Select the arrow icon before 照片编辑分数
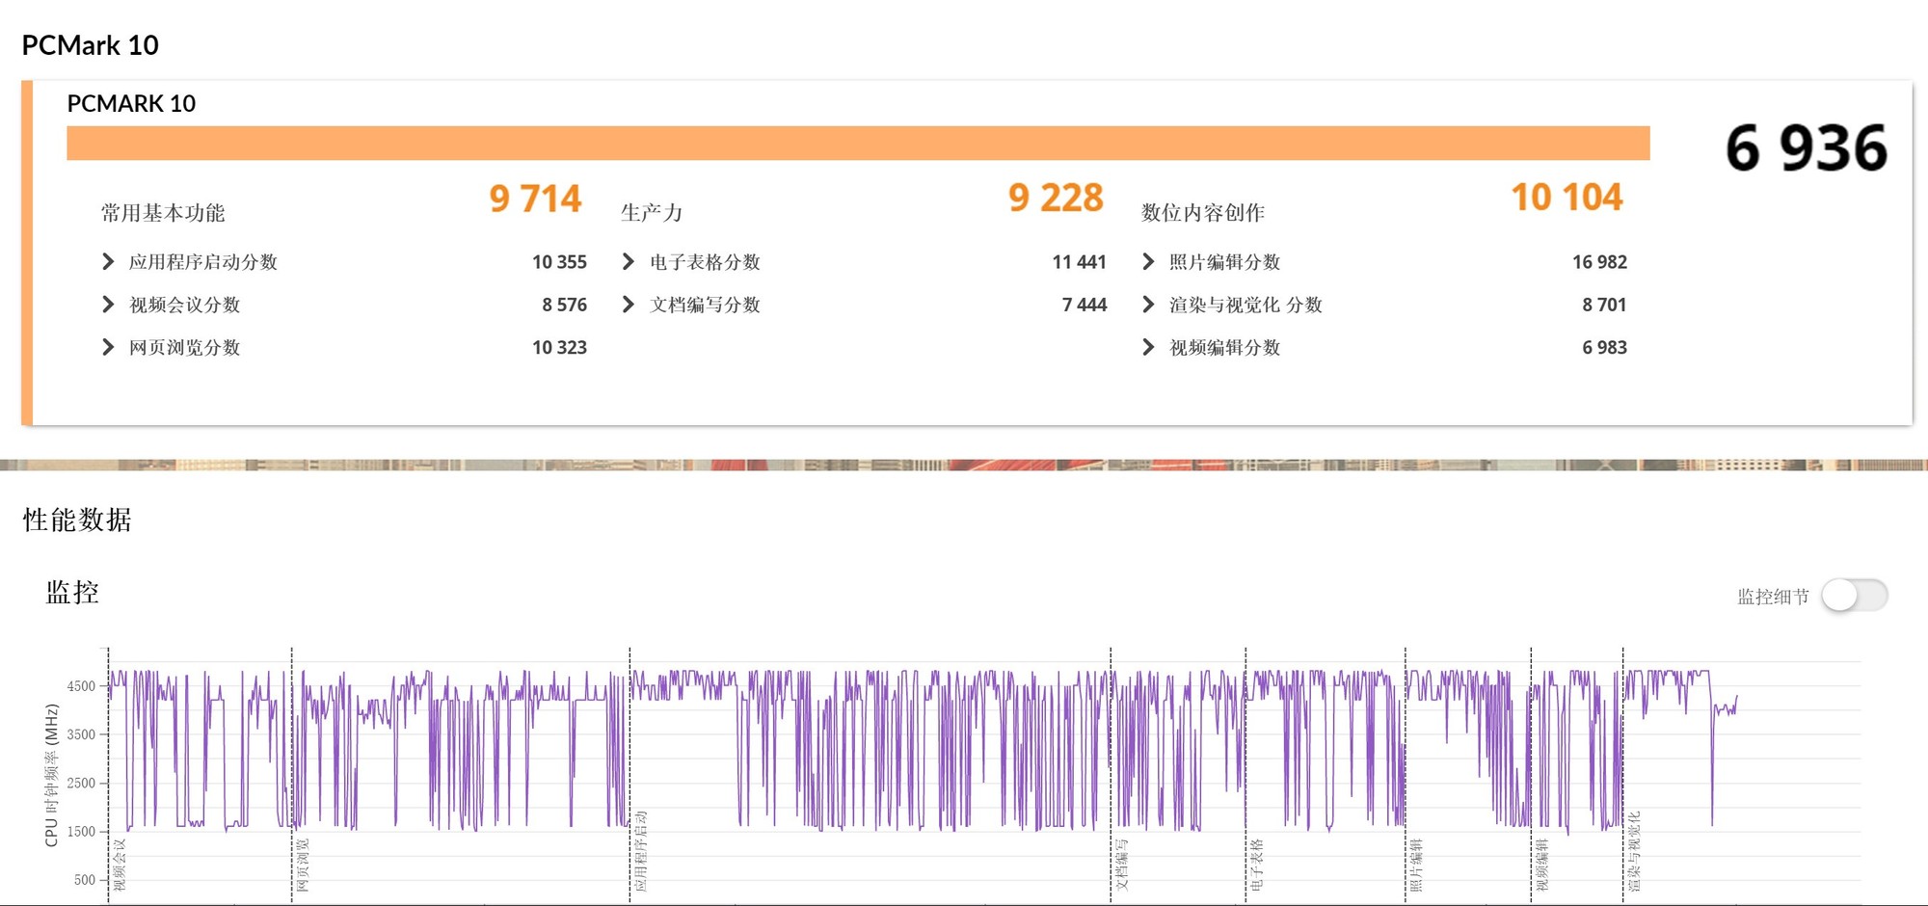This screenshot has width=1928, height=906. coord(1147,261)
